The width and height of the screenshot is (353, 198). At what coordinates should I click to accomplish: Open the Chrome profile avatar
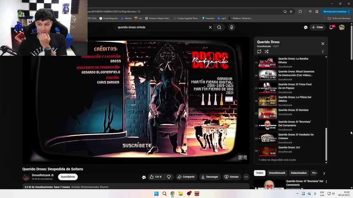317,12
